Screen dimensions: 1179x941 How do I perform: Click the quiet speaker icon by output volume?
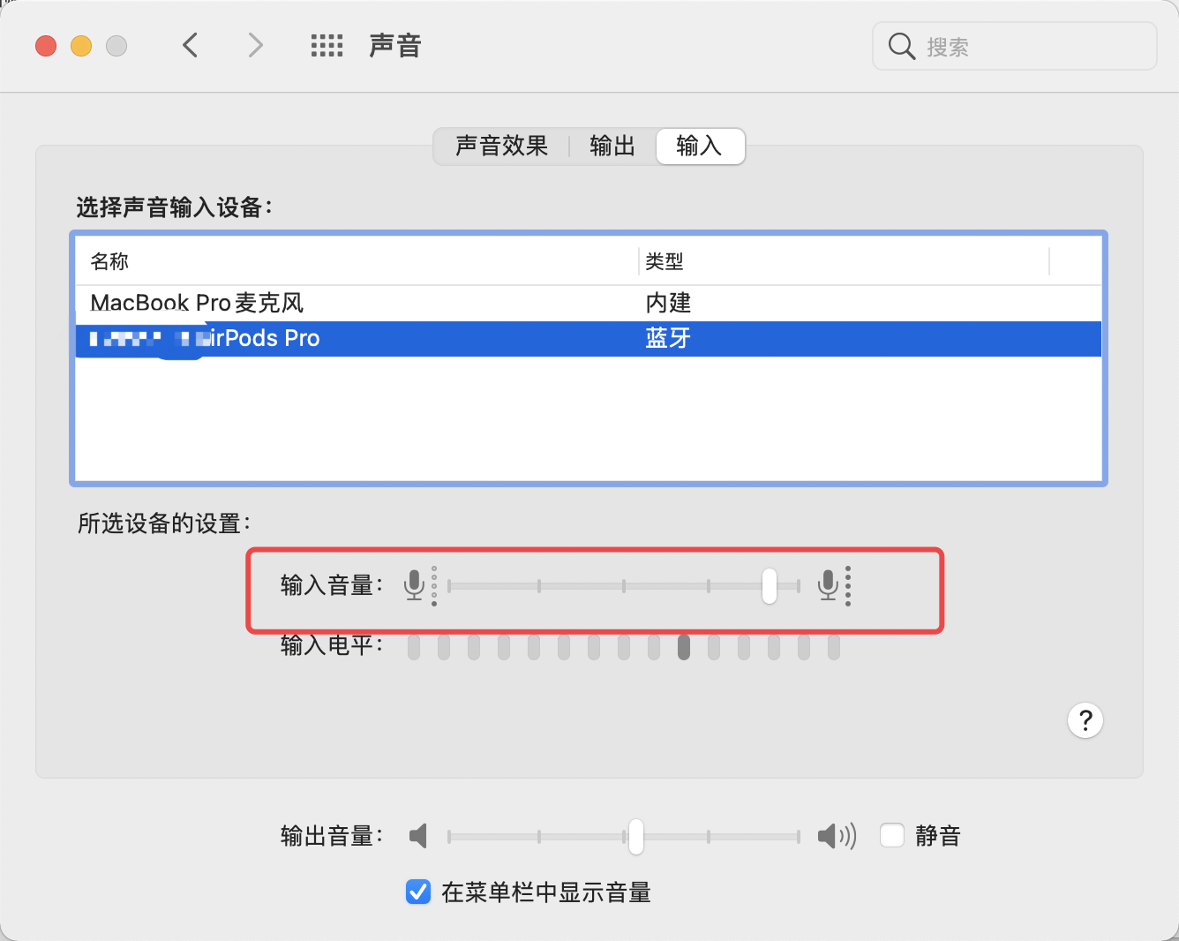418,835
